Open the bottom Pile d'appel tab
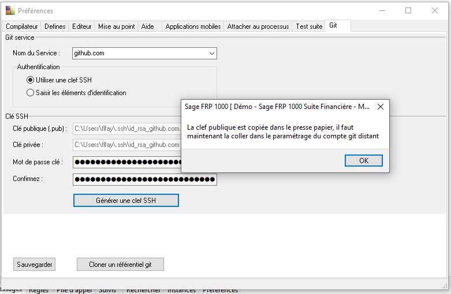 [74, 291]
